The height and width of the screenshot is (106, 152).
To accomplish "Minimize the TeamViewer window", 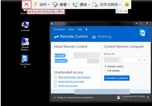I will point(137,23).
